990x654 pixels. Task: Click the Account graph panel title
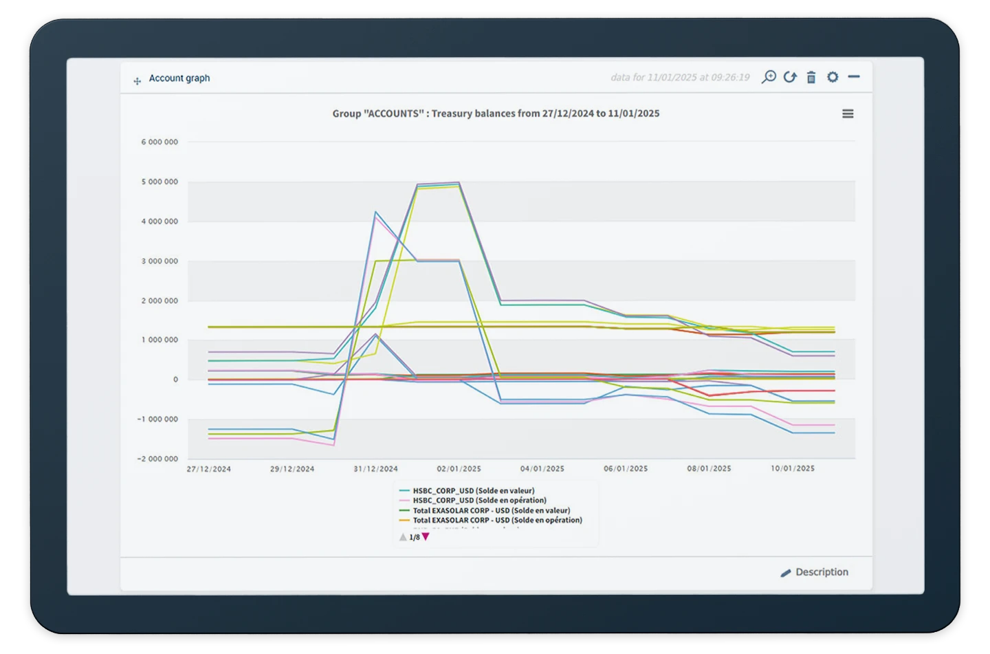pos(179,78)
